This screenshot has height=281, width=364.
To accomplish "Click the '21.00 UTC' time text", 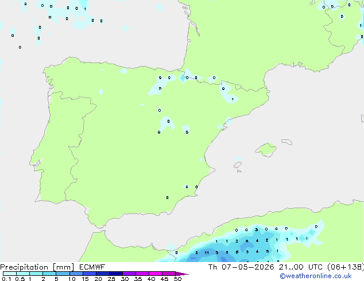I will point(300,267).
